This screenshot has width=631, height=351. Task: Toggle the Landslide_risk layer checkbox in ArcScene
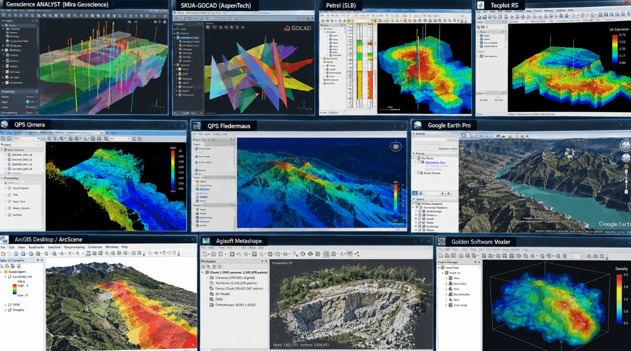point(9,277)
